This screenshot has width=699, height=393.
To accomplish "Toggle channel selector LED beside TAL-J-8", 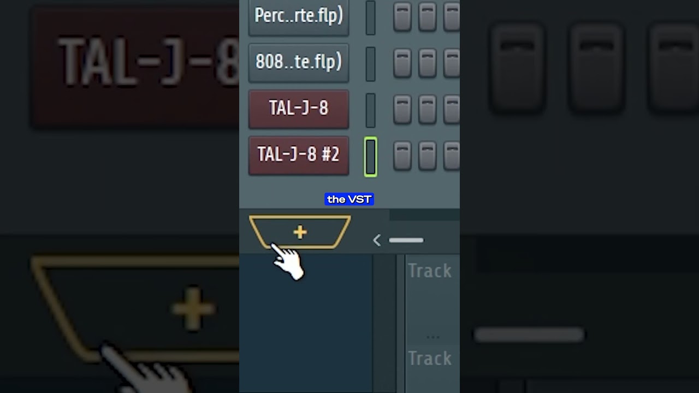I will (x=370, y=110).
